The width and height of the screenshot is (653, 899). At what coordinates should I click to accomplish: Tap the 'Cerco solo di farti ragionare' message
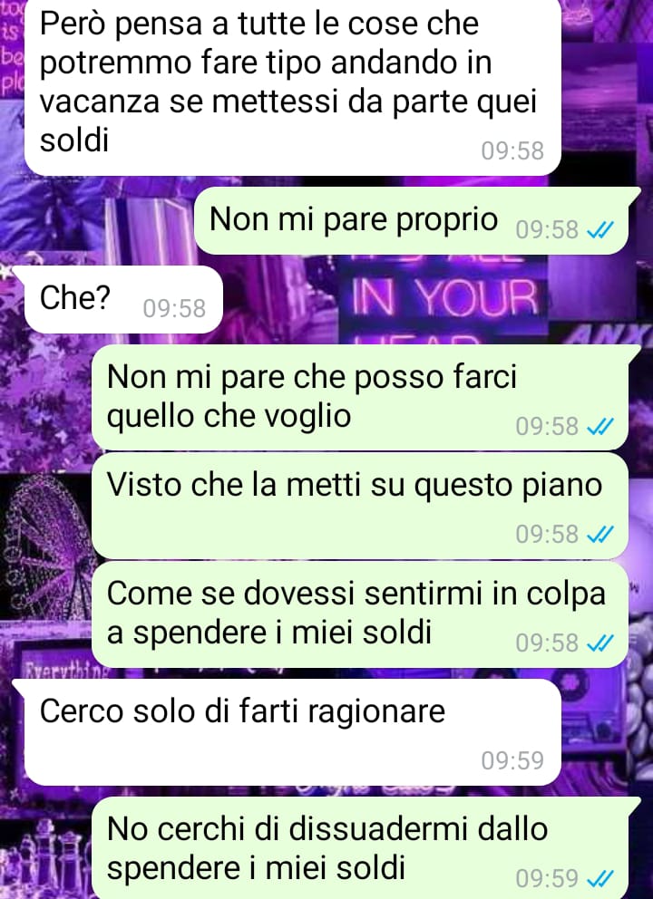tap(287, 732)
